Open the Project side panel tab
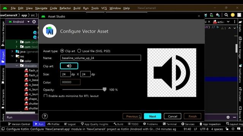Image resolution: width=243 pixels, height=136 pixels. (3, 57)
